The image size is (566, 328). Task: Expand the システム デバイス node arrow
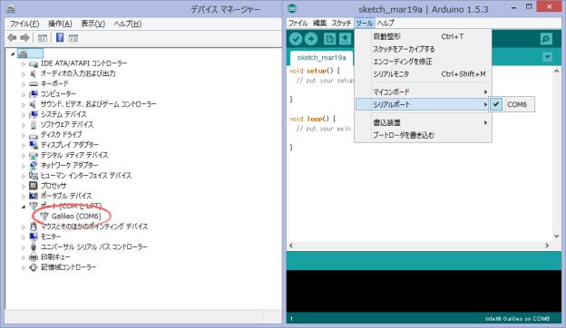[24, 115]
